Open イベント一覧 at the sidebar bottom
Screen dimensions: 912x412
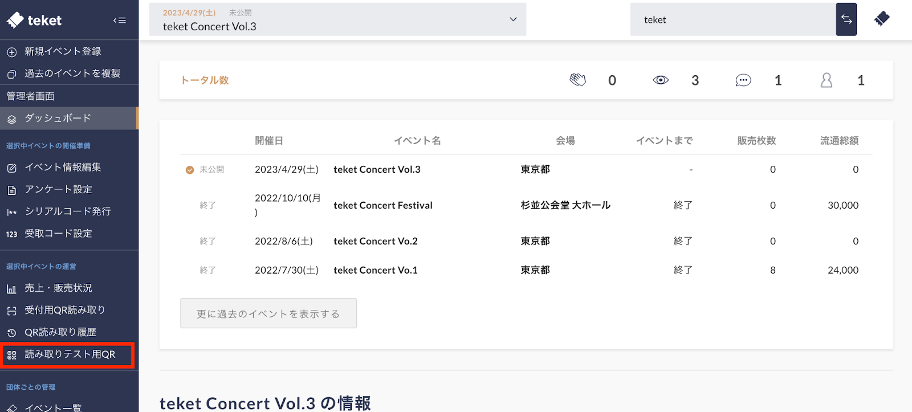pyautogui.click(x=53, y=407)
